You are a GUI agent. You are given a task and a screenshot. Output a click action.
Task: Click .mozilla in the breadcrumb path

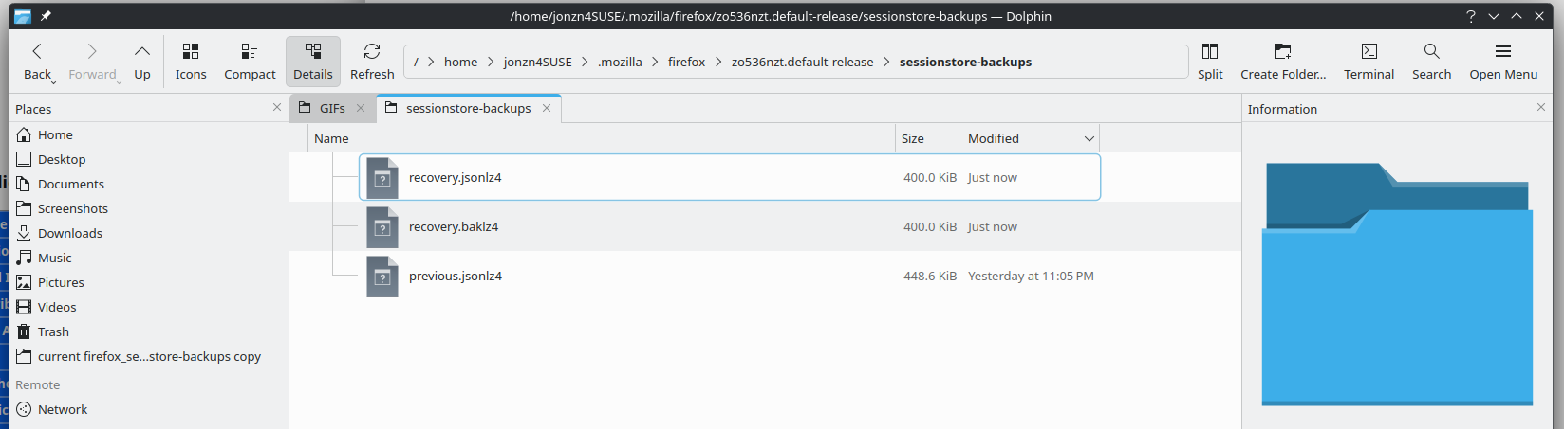click(620, 62)
